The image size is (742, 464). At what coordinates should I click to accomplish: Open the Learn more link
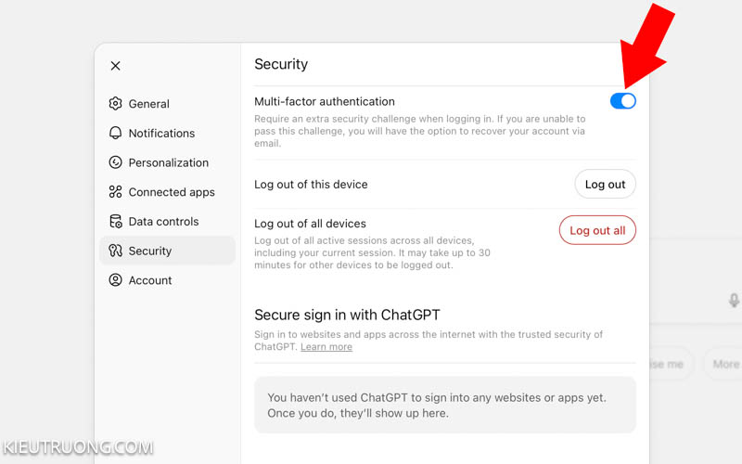pos(326,347)
